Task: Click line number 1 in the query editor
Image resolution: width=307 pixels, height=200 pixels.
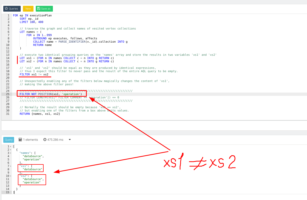Action: click(x=8, y=15)
